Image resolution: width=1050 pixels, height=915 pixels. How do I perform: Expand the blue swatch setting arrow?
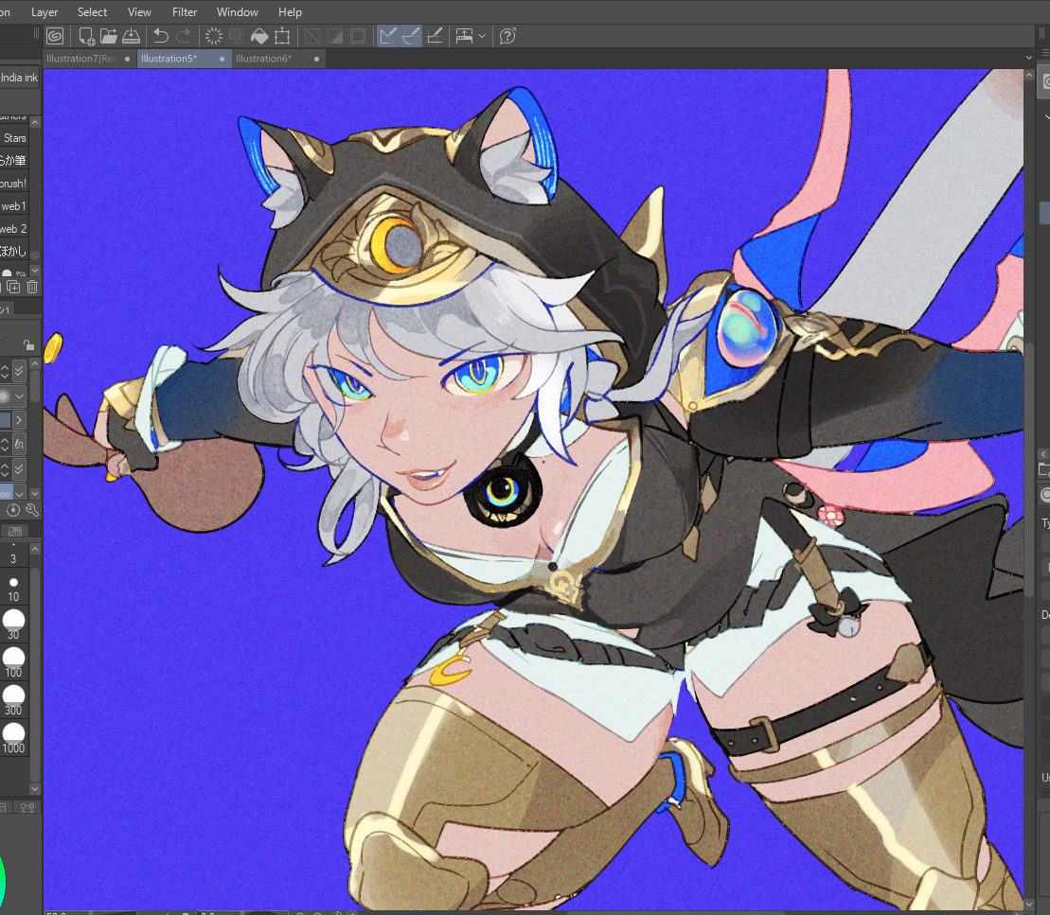(19, 419)
